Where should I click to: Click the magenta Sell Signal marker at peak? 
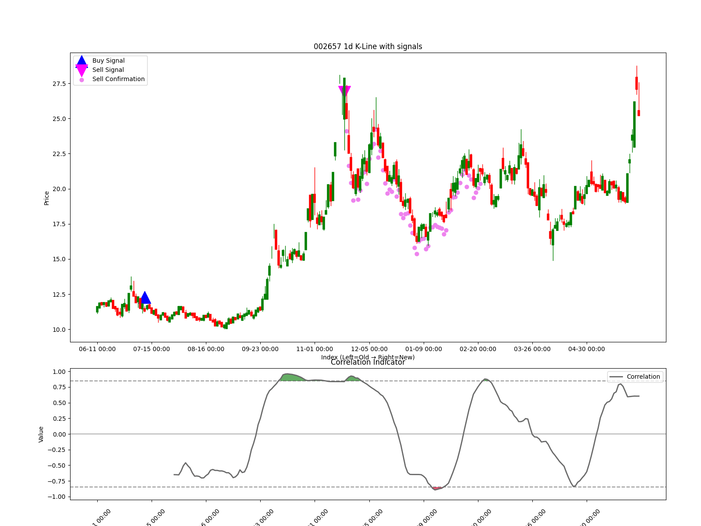[x=345, y=91]
